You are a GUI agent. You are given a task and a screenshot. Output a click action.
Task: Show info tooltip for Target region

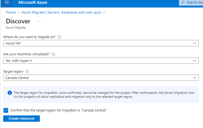27,71
